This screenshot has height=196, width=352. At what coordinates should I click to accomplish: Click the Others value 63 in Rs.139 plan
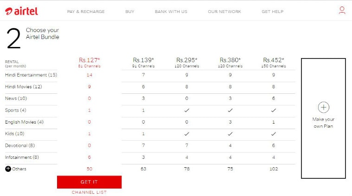pos(143,169)
